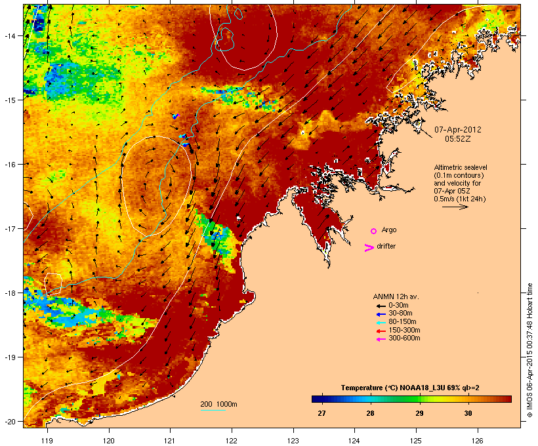Click the latitude label -18
Screen dimensions: 538x446
click(x=10, y=293)
